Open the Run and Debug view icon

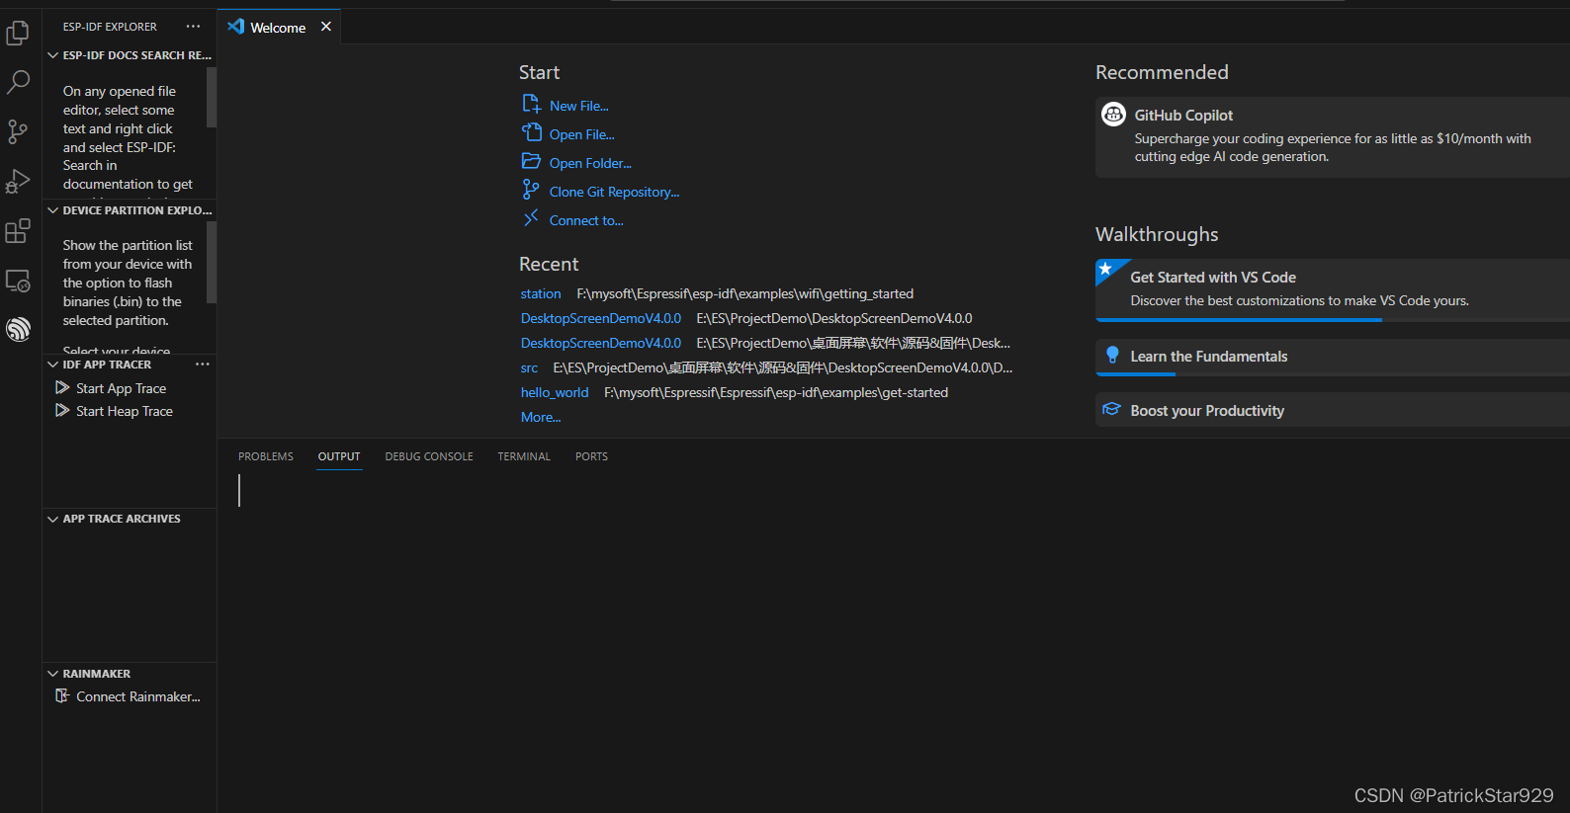click(x=18, y=181)
